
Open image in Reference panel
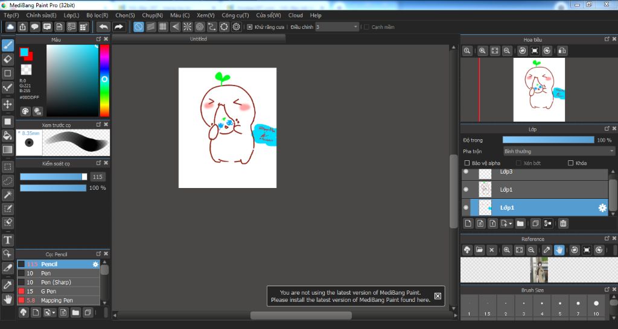[x=479, y=250]
